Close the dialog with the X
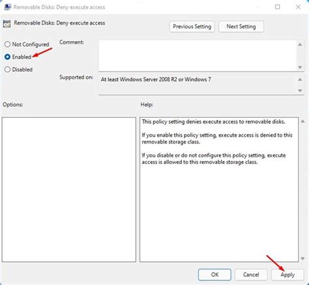This screenshot has height=285, width=309. pos(298,7)
